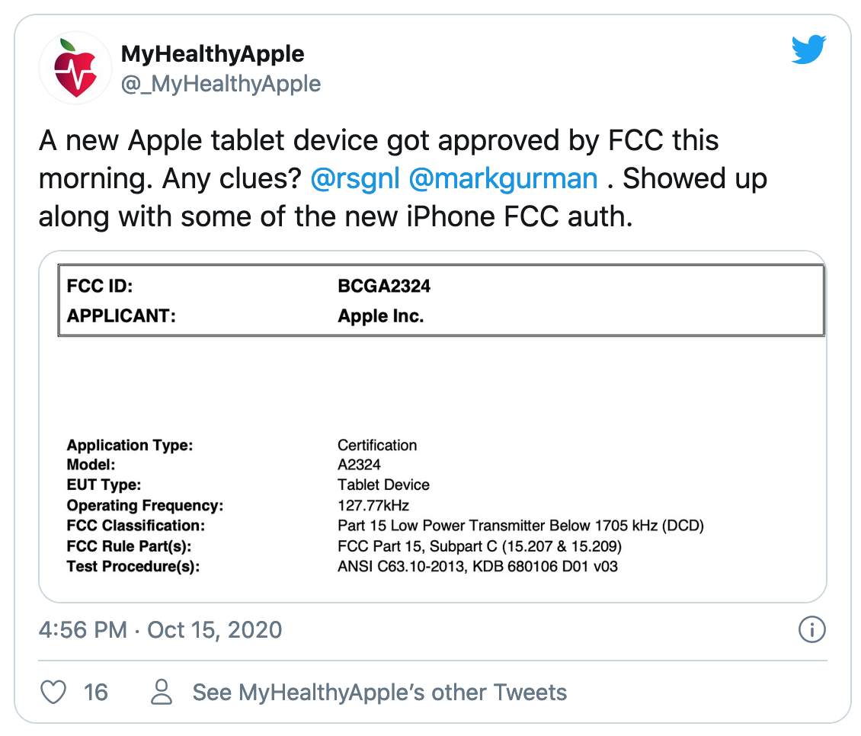This screenshot has height=736, width=861.
Task: Click the person silhouette icon
Action: click(x=162, y=692)
